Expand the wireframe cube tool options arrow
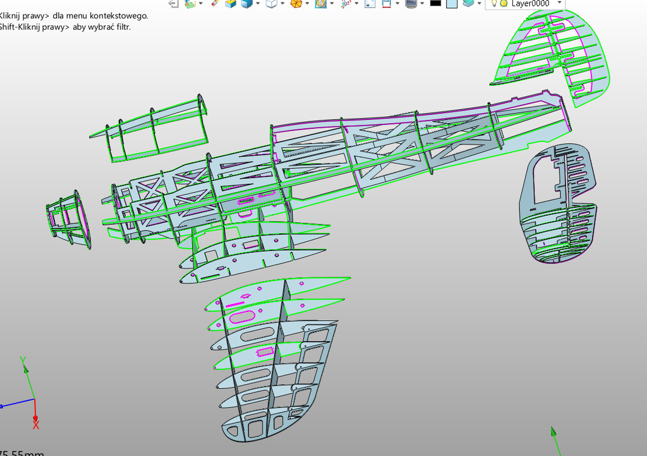The width and height of the screenshot is (647, 456). pos(281,5)
